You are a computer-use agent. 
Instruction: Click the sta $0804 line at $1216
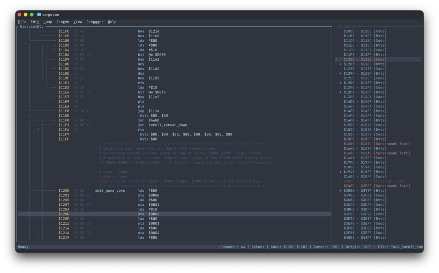point(149,233)
